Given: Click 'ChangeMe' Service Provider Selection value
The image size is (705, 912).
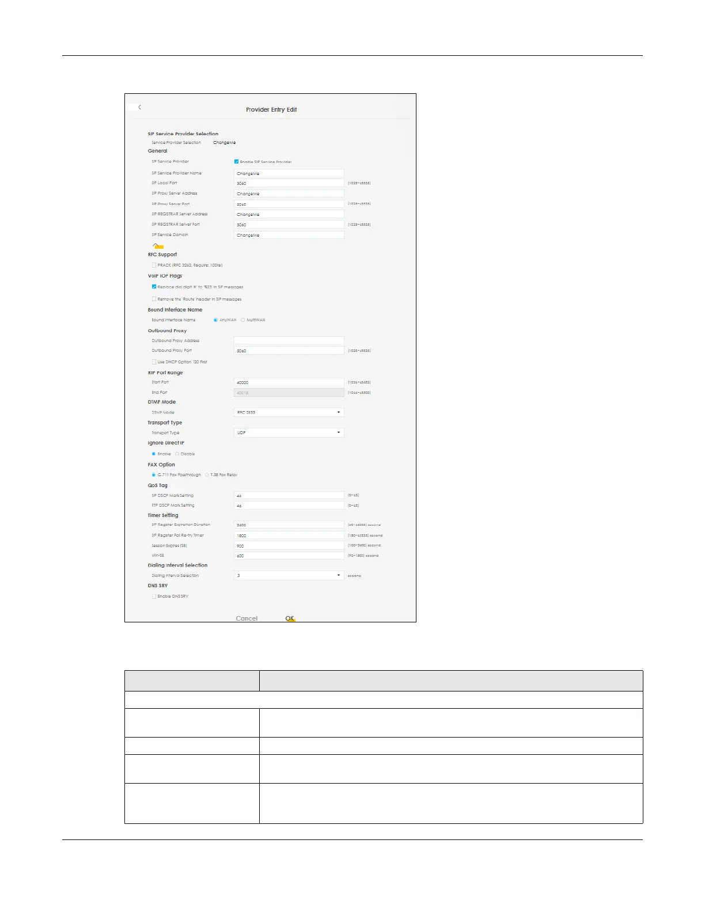Looking at the screenshot, I should pyautogui.click(x=224, y=143).
